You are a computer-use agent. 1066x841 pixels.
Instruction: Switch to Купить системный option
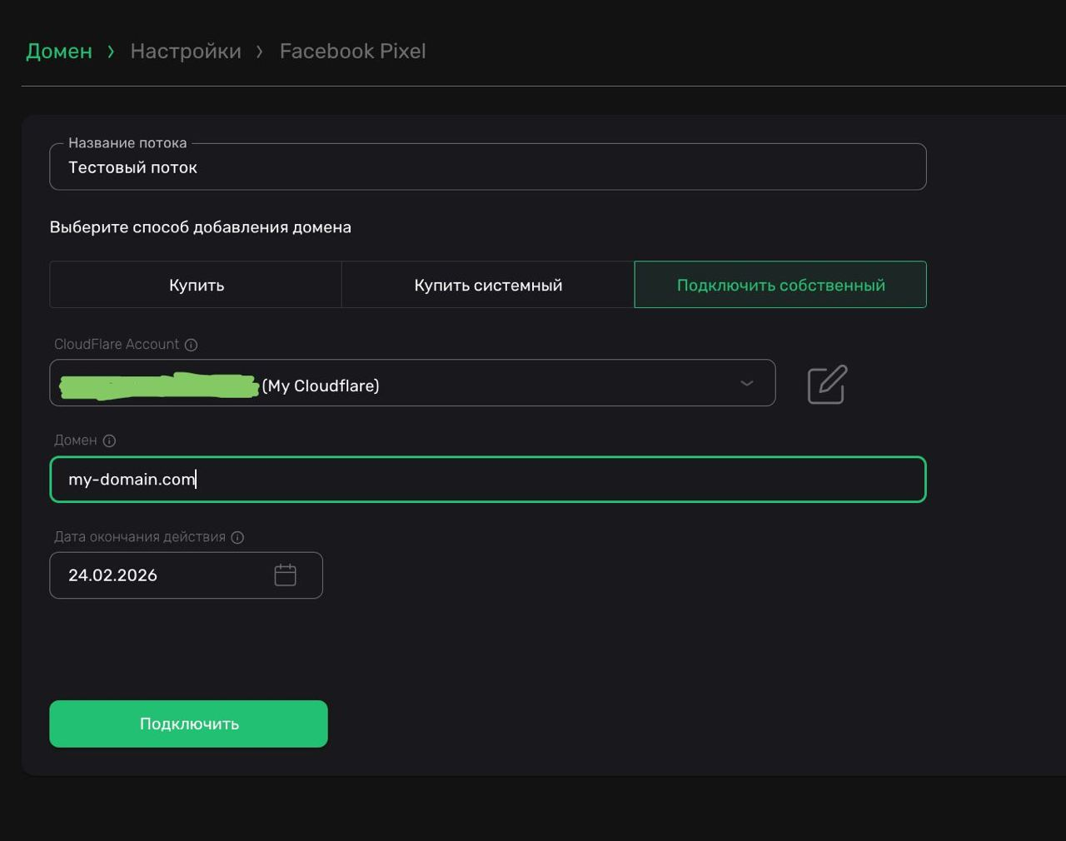488,285
